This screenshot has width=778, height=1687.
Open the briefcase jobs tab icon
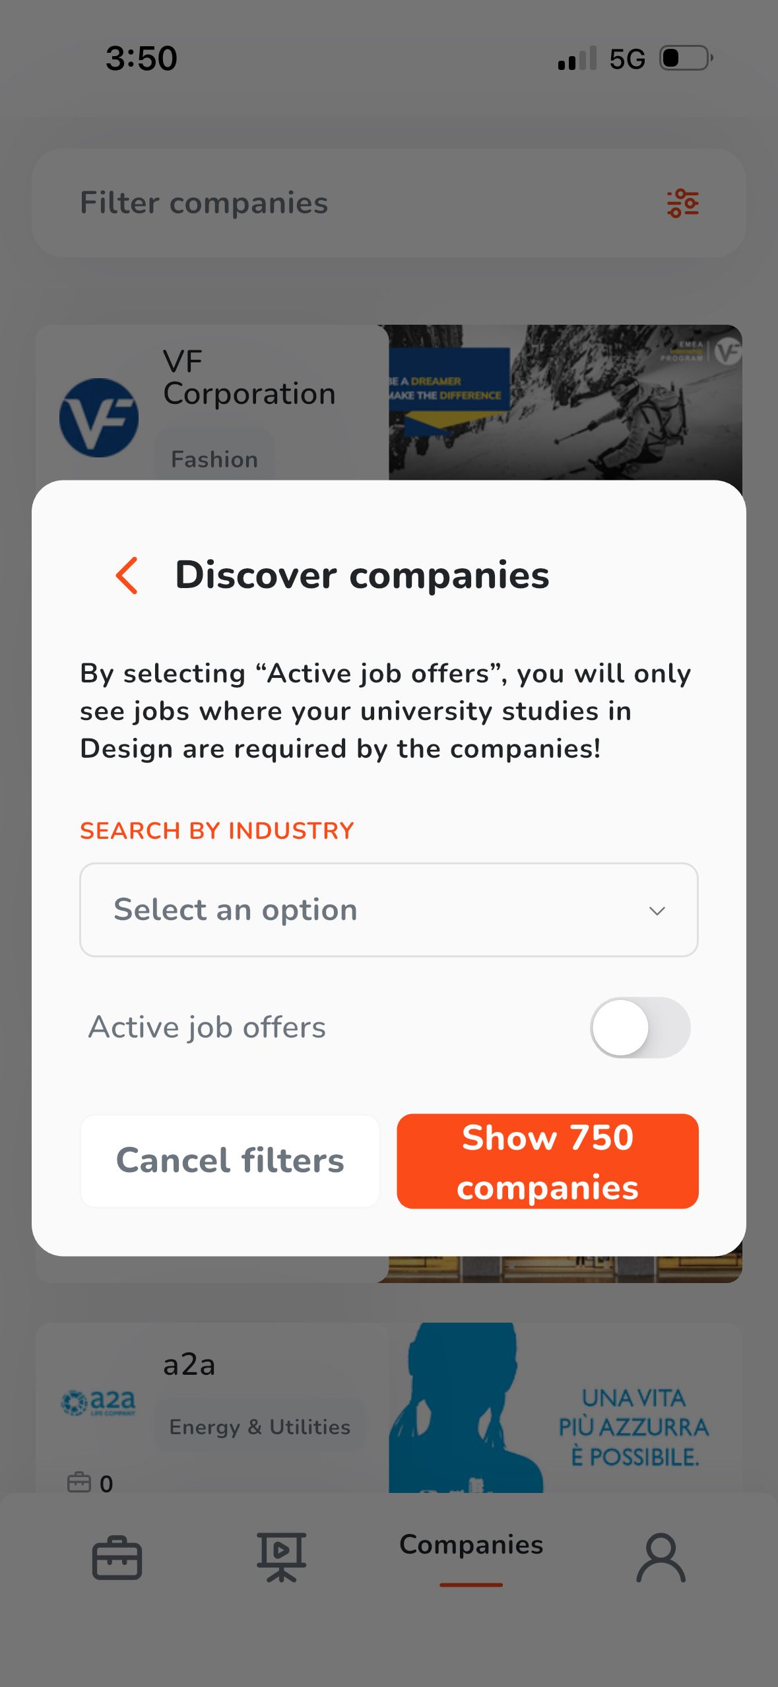[117, 1558]
